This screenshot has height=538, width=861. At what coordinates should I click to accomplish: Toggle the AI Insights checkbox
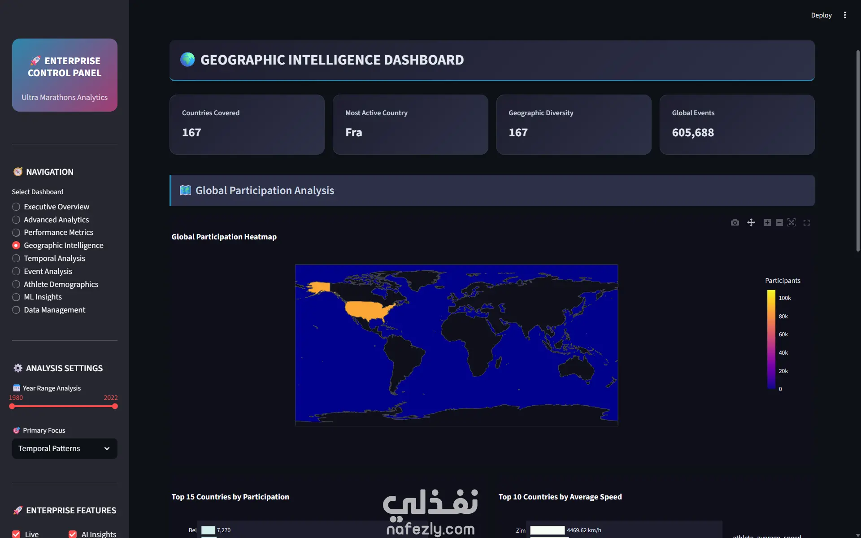click(73, 534)
